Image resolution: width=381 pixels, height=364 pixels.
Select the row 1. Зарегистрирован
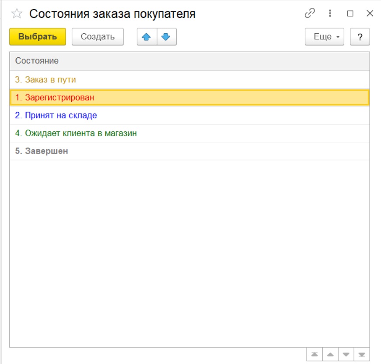pos(55,98)
